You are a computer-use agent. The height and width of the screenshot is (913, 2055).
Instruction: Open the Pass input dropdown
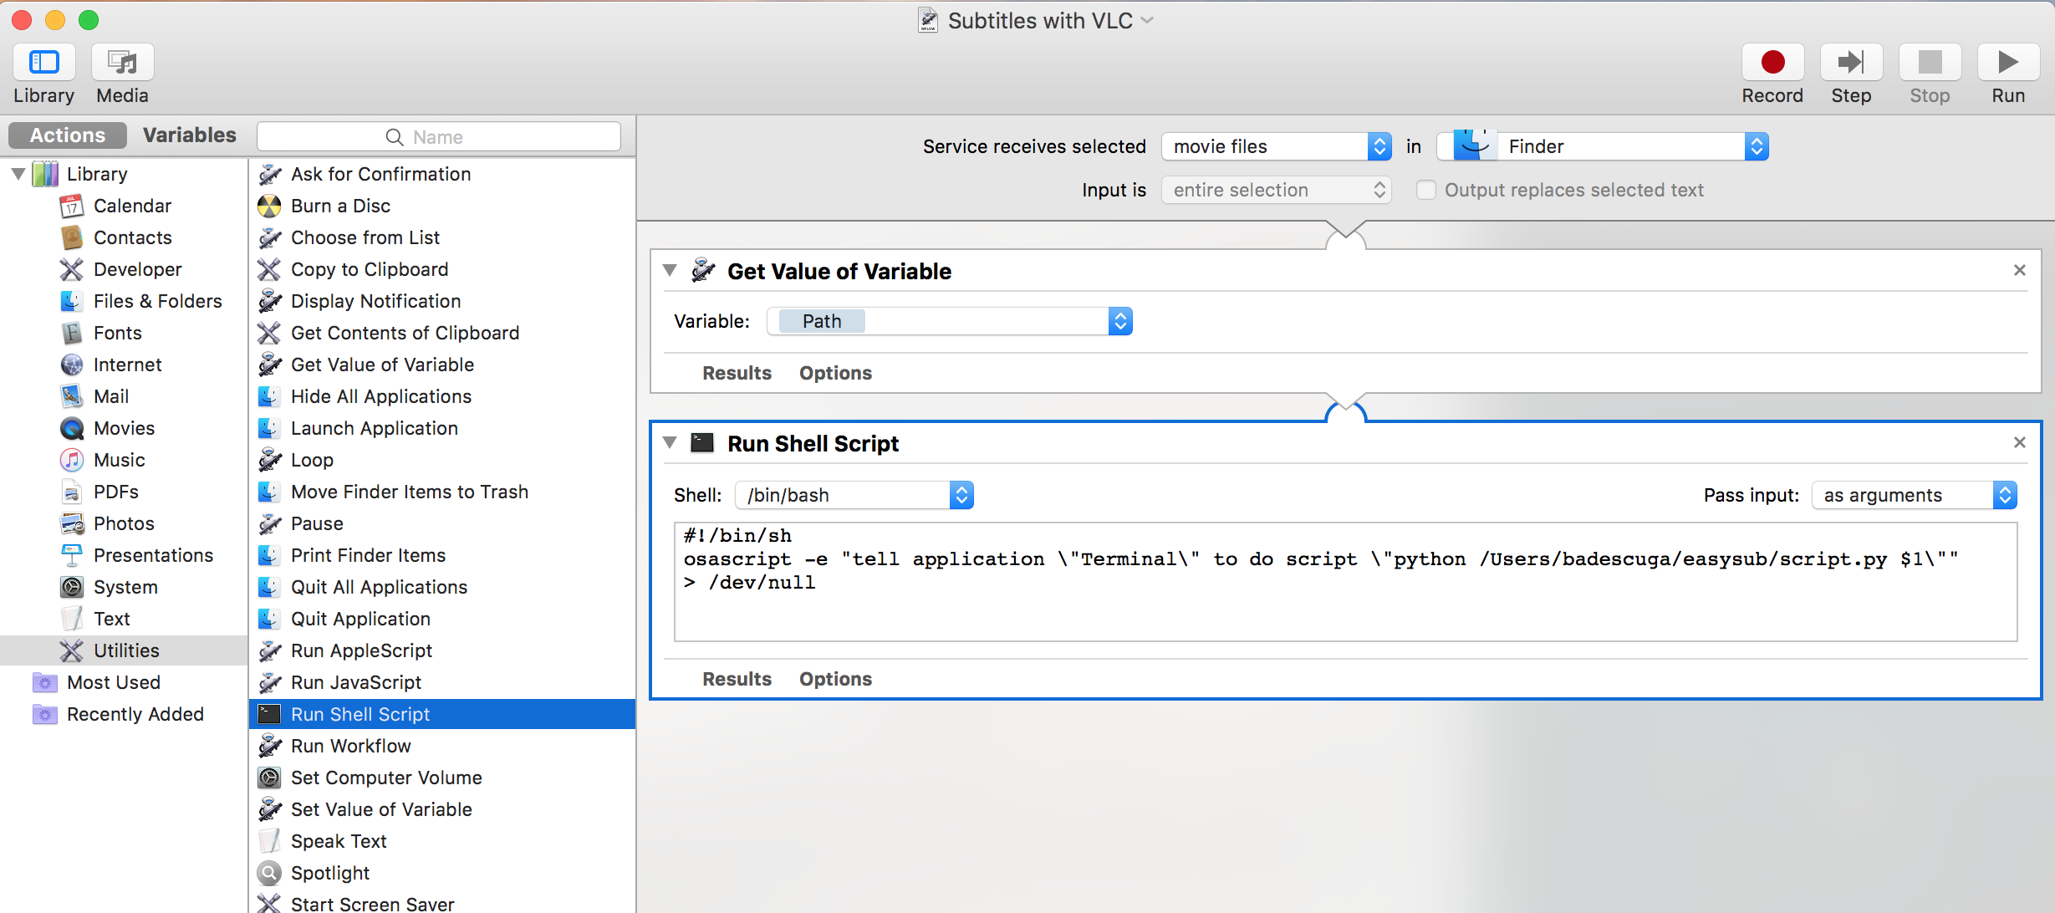1913,495
